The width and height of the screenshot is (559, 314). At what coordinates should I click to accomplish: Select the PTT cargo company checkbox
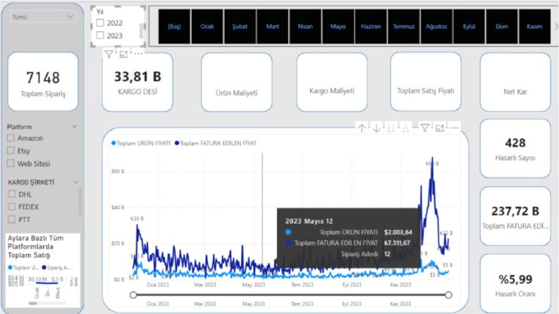pos(12,219)
